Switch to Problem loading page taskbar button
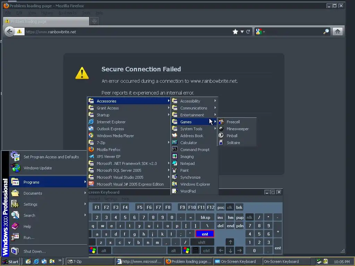355x266 pixels. click(x=189, y=262)
